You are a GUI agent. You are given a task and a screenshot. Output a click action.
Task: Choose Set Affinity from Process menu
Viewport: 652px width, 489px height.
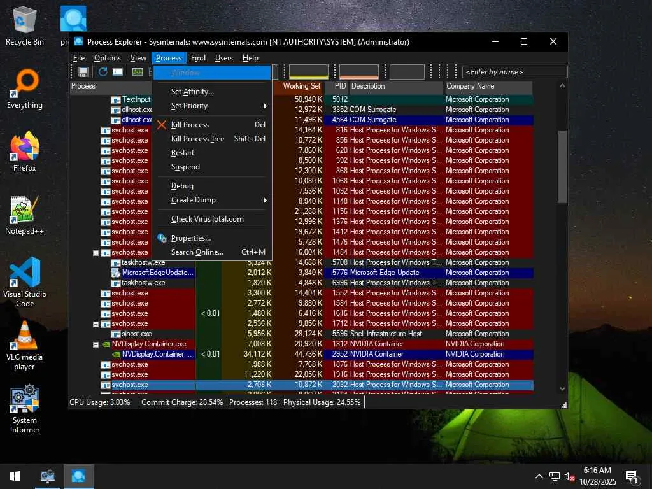pos(213,92)
